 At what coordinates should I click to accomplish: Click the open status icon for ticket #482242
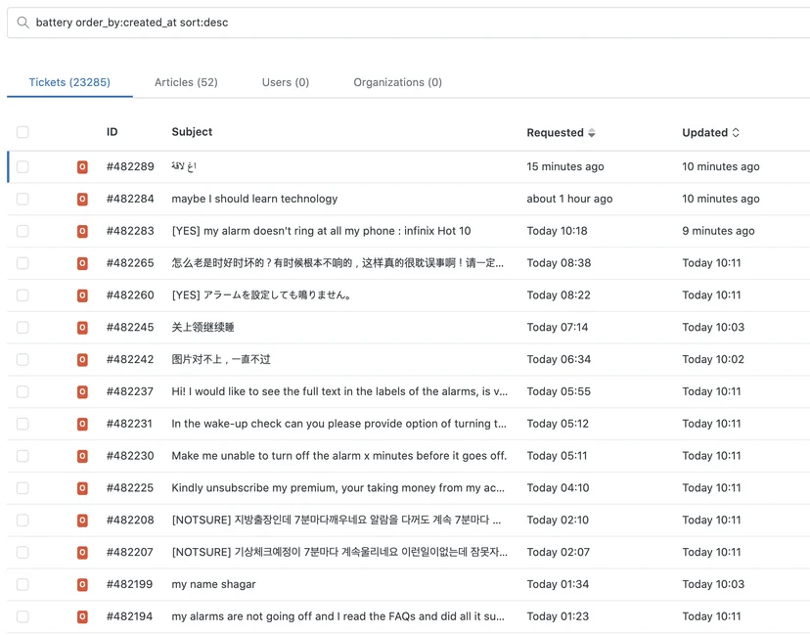coord(82,360)
